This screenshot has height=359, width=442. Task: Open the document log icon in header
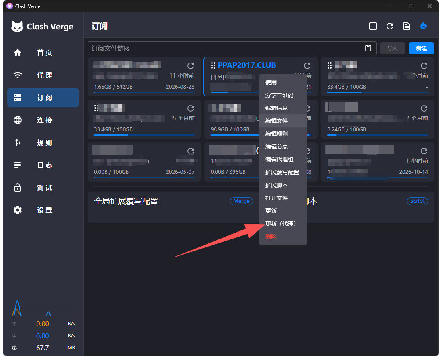(407, 26)
